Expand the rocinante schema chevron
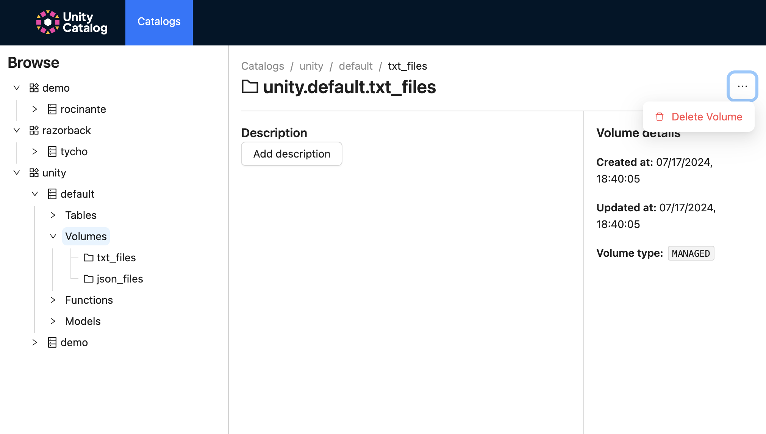This screenshot has height=434, width=766. [x=35, y=109]
